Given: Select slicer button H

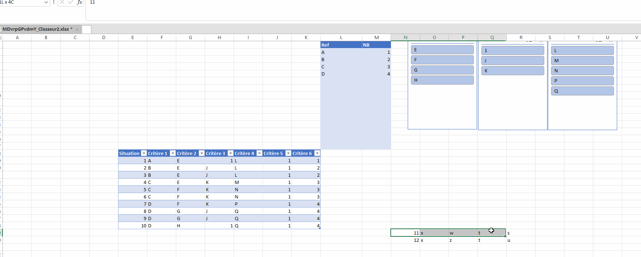Looking at the screenshot, I should point(442,80).
